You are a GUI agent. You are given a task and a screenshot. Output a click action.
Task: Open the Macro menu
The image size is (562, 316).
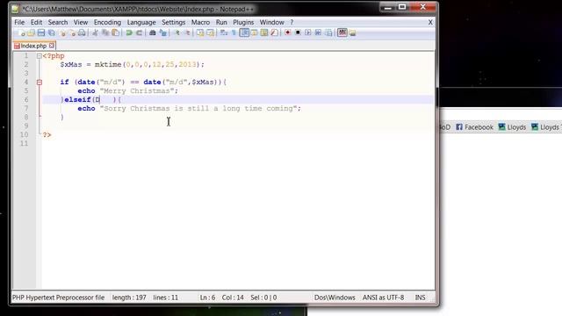pos(200,22)
